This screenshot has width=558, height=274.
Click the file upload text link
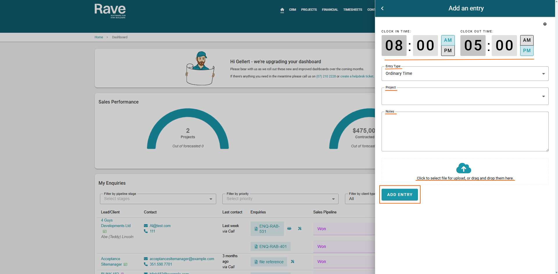[465, 178]
